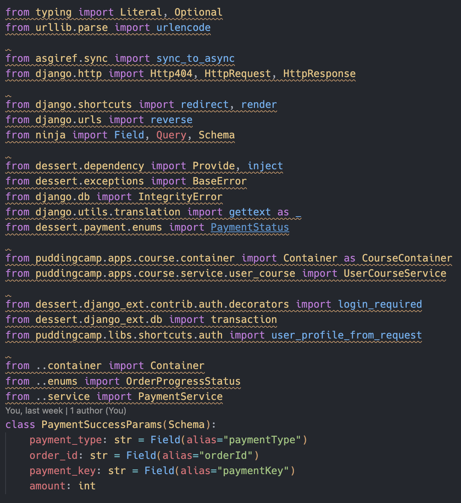
Task: Place cursor on urlencode import
Action: point(184,28)
